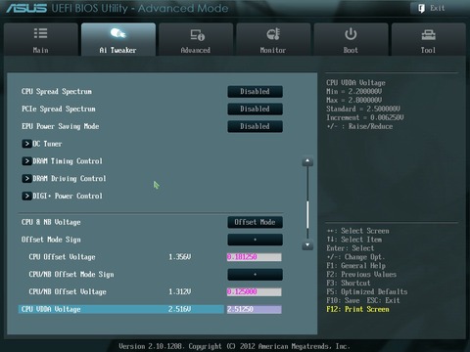Open the OC Tuner entry

(47, 144)
